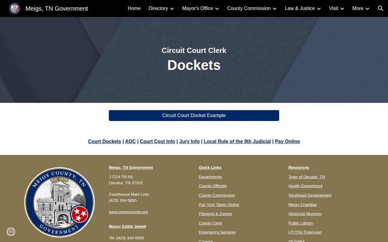Click the Meigs, TN Government site title
This screenshot has height=242, width=388.
57,8
